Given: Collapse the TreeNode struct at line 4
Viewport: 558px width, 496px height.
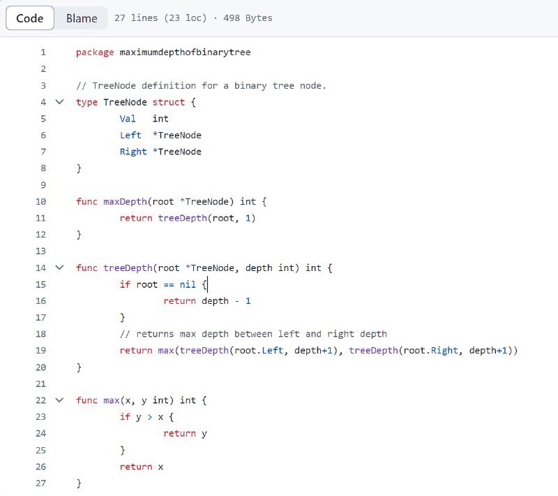Looking at the screenshot, I should pyautogui.click(x=59, y=102).
